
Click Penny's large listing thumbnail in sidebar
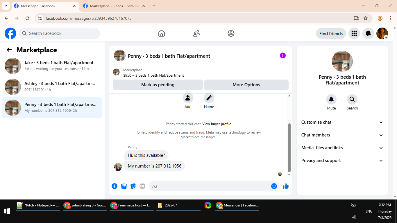tap(342, 61)
